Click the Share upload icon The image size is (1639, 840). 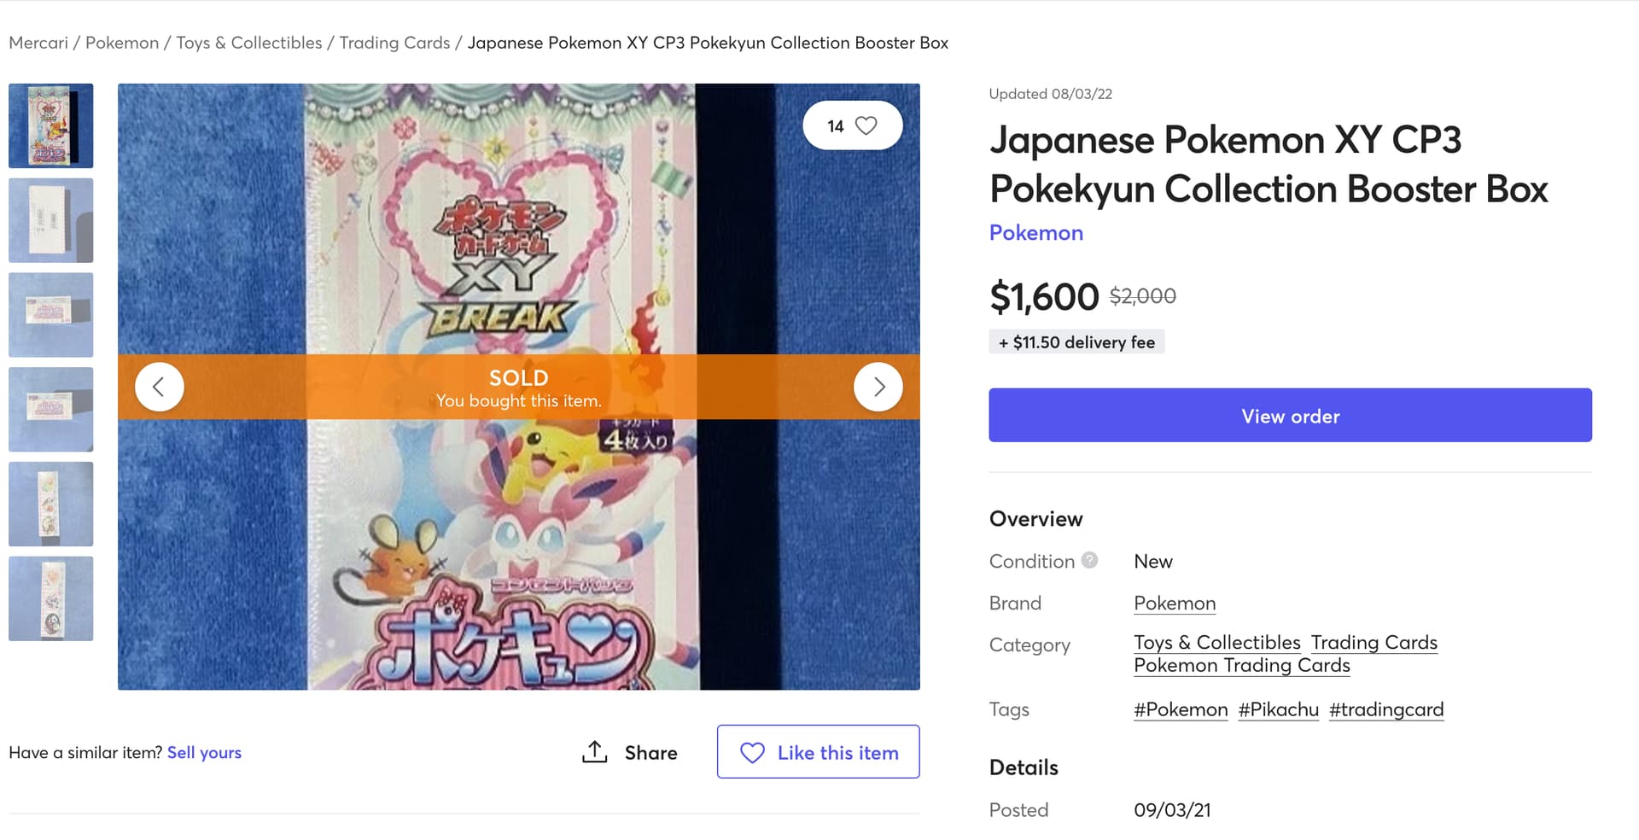coord(594,752)
